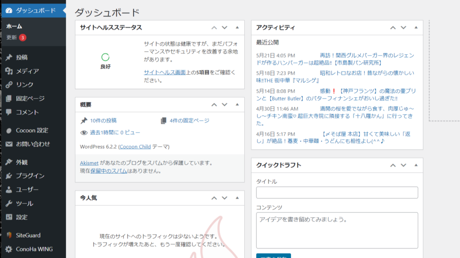This screenshot has height=258, width=460.
Task: Click the Dashboard gauge icon in sidebar
Action: click(x=9, y=11)
